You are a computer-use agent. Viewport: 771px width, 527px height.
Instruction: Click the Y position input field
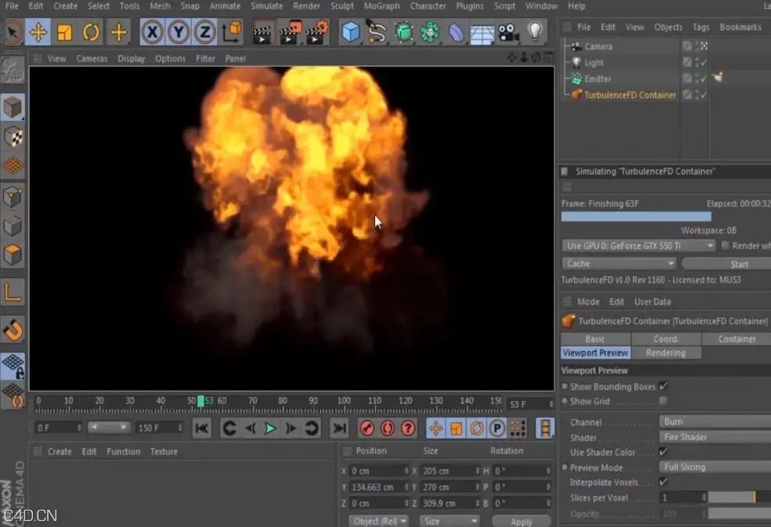(379, 486)
